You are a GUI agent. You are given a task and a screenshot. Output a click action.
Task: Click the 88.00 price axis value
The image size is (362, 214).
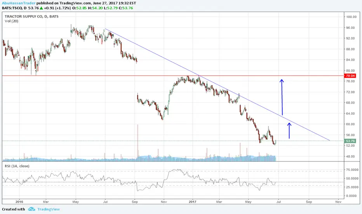pyautogui.click(x=350, y=49)
